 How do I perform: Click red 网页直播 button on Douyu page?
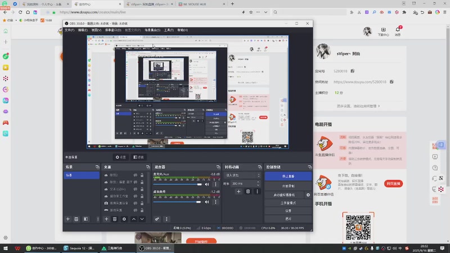coord(393,184)
